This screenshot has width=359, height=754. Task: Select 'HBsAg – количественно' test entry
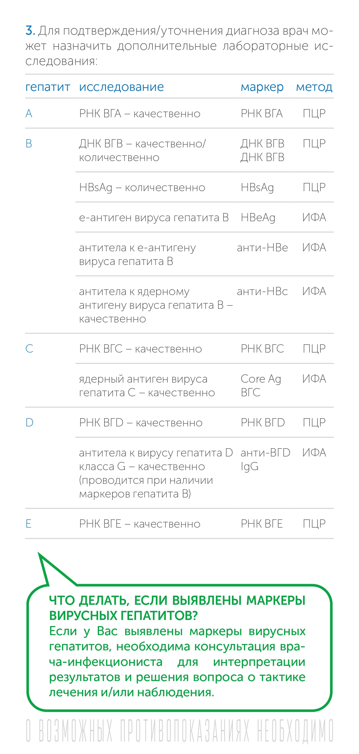click(x=142, y=188)
